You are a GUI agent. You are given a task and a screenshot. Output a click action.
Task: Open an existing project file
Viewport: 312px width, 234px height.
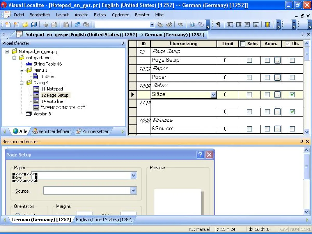(25, 24)
